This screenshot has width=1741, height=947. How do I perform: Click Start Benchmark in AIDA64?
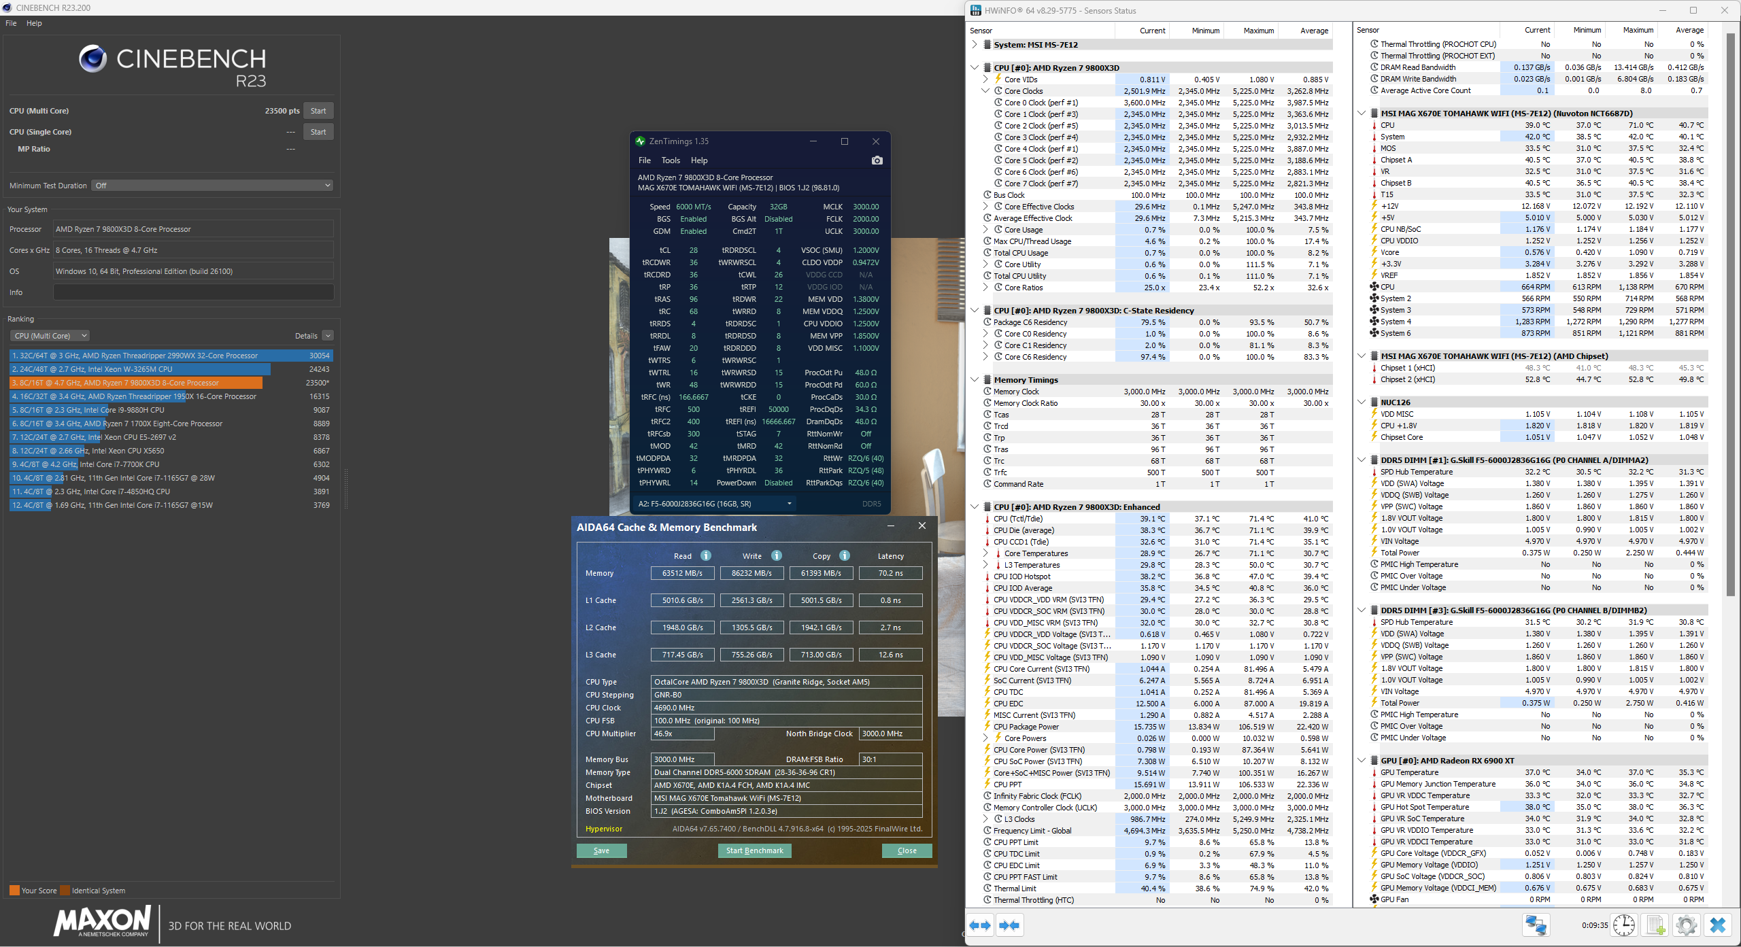pos(754,850)
